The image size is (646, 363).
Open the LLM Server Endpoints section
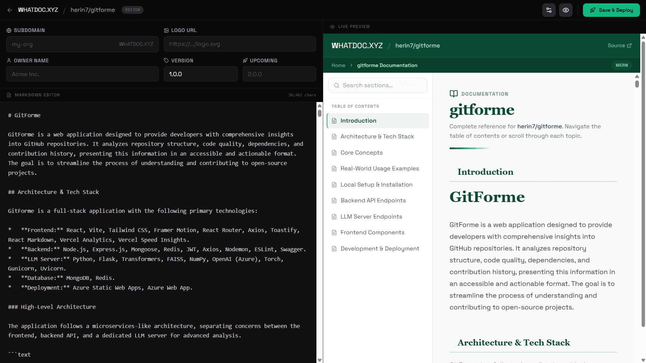(x=371, y=217)
